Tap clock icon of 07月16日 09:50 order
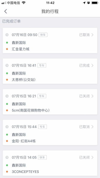The height and width of the screenshot is (178, 100). tap(7, 35)
